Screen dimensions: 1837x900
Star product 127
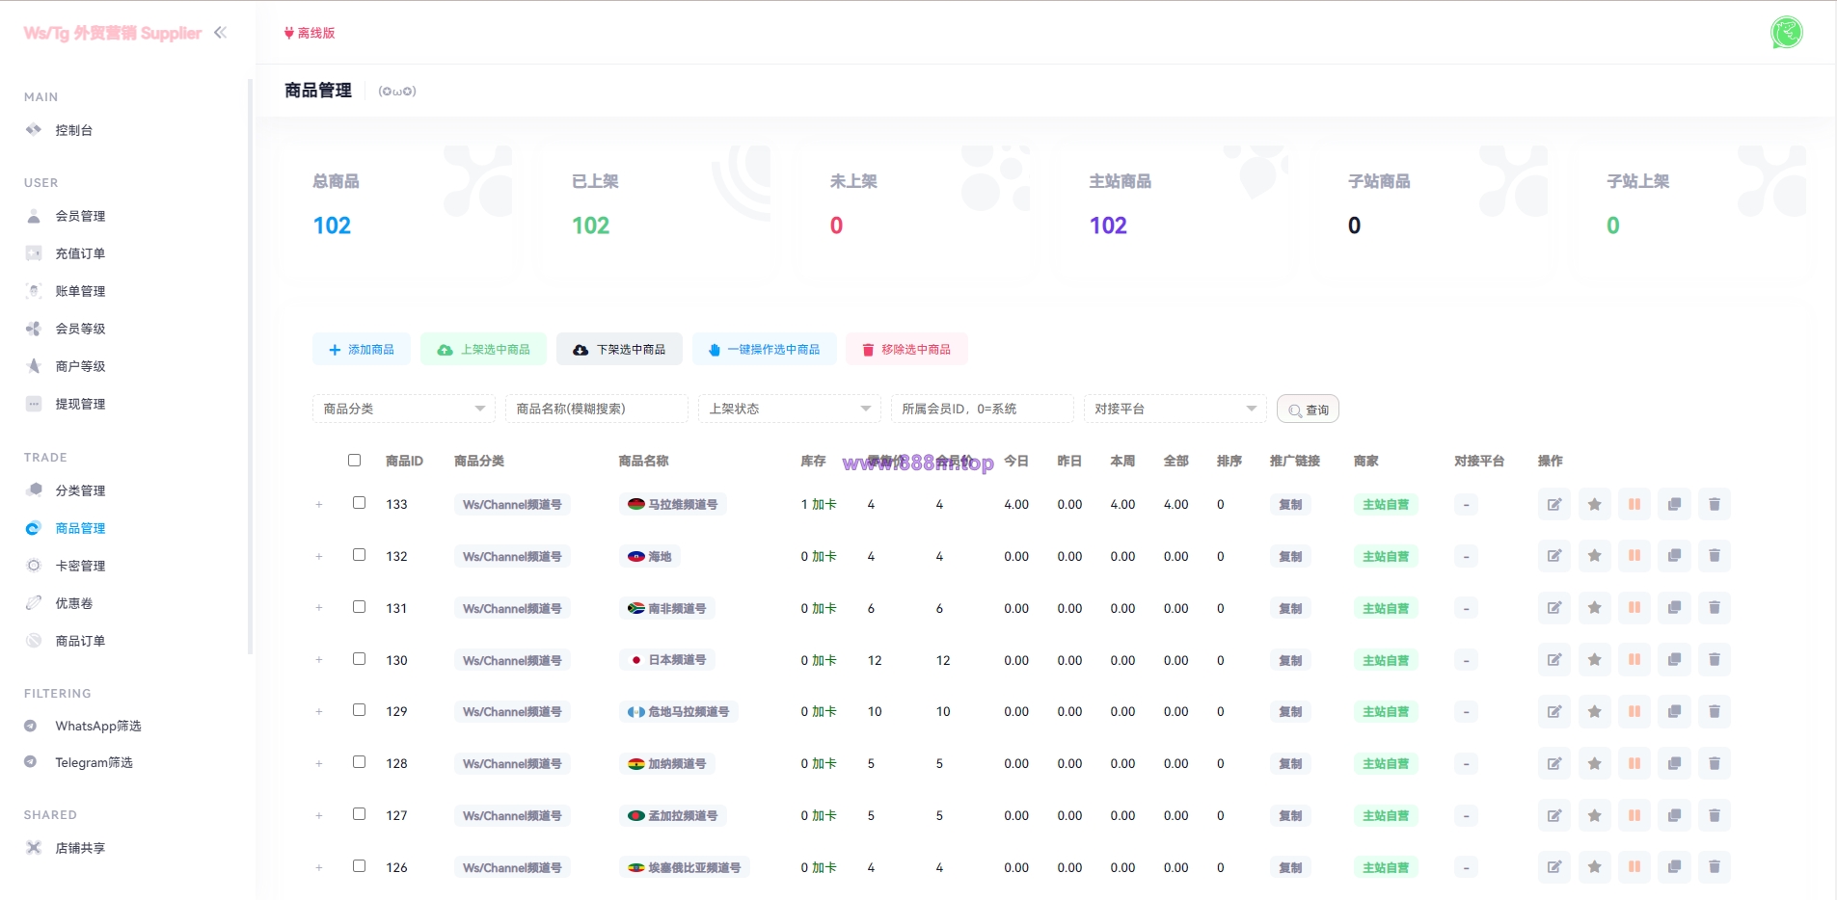pyautogui.click(x=1595, y=815)
